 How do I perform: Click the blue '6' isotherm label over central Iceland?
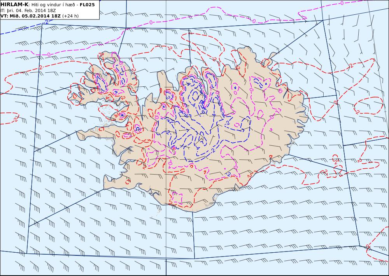click(203, 112)
